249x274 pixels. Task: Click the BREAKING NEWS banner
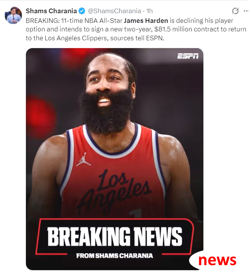tap(114, 236)
